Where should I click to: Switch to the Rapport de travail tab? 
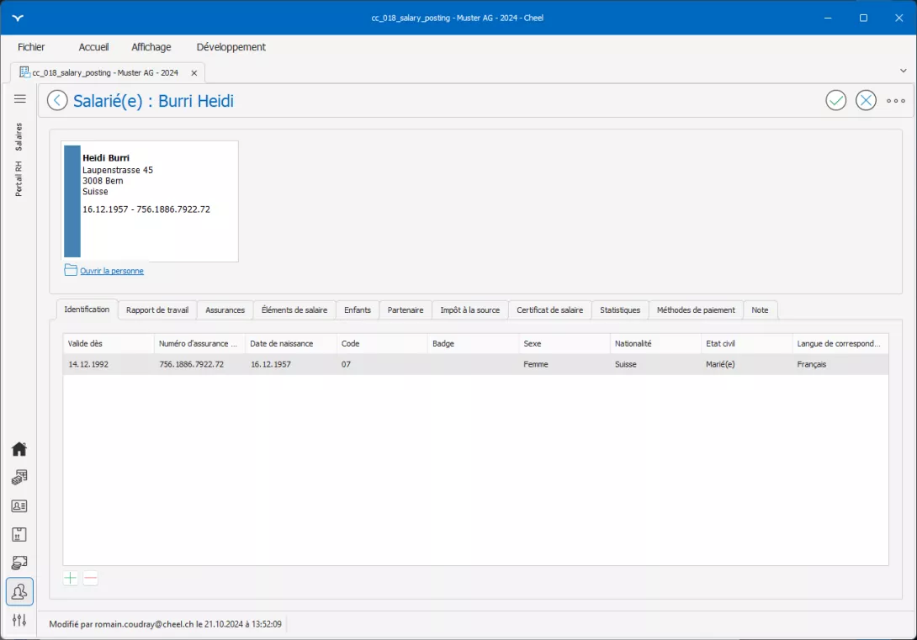pyautogui.click(x=157, y=309)
